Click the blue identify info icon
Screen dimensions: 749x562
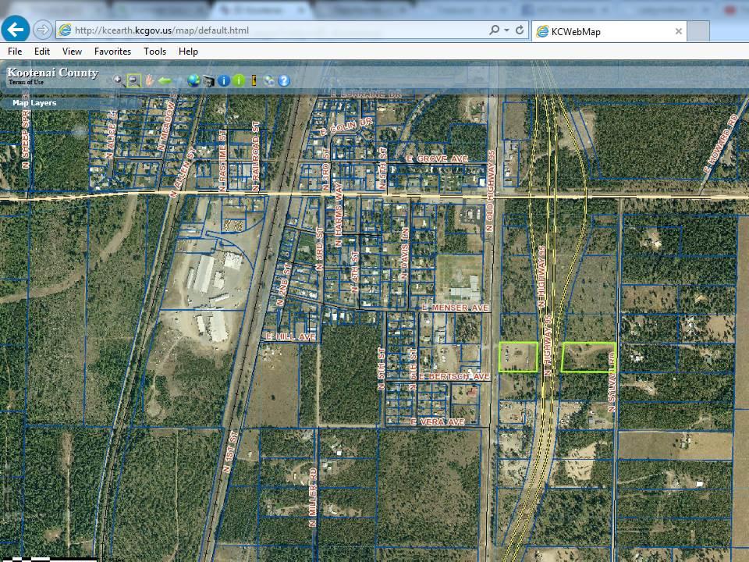tap(223, 80)
